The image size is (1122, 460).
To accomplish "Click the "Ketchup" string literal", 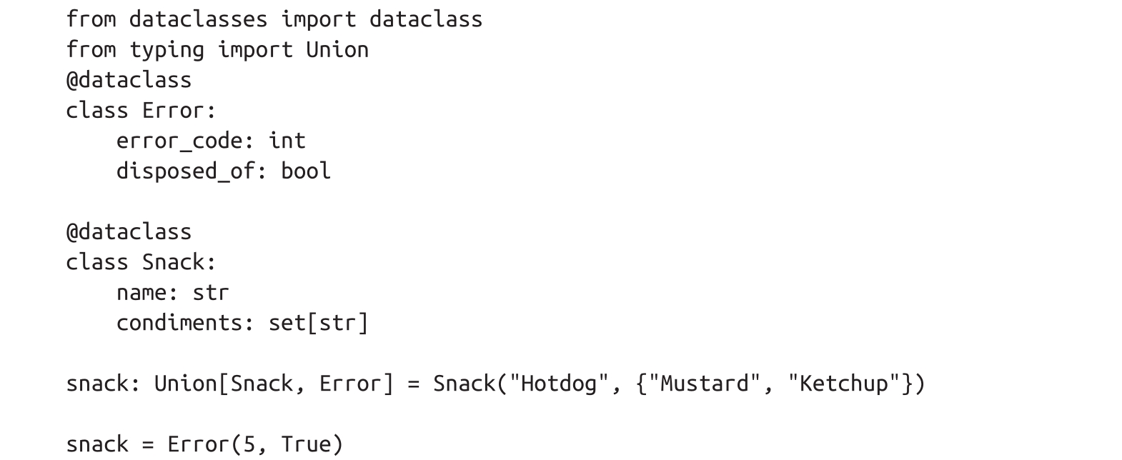I will 843,384.
